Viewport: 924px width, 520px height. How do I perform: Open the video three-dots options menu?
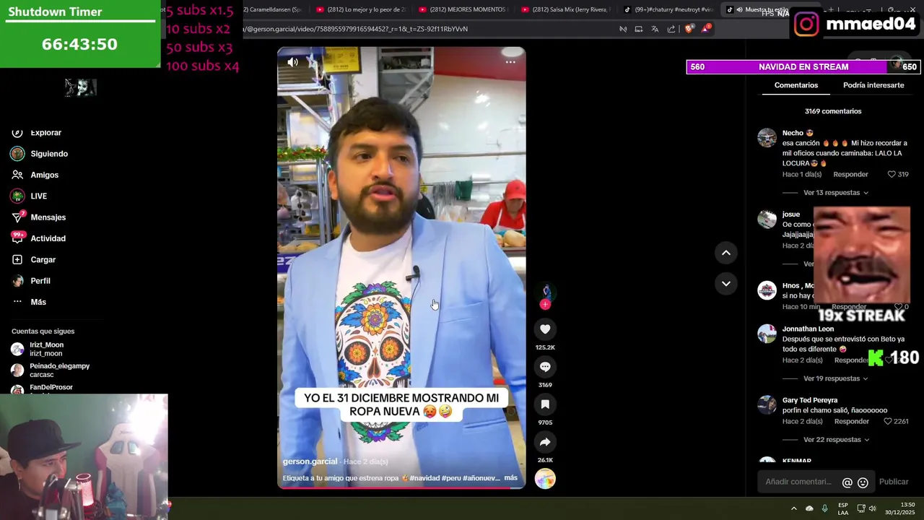(x=510, y=62)
